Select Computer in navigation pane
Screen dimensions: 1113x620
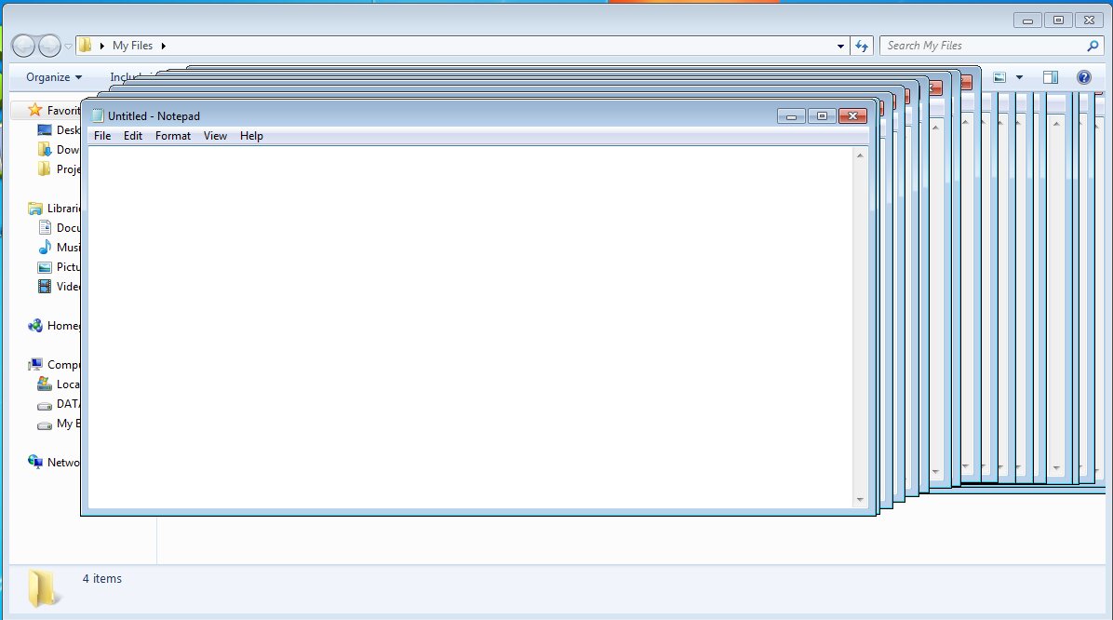coord(54,364)
